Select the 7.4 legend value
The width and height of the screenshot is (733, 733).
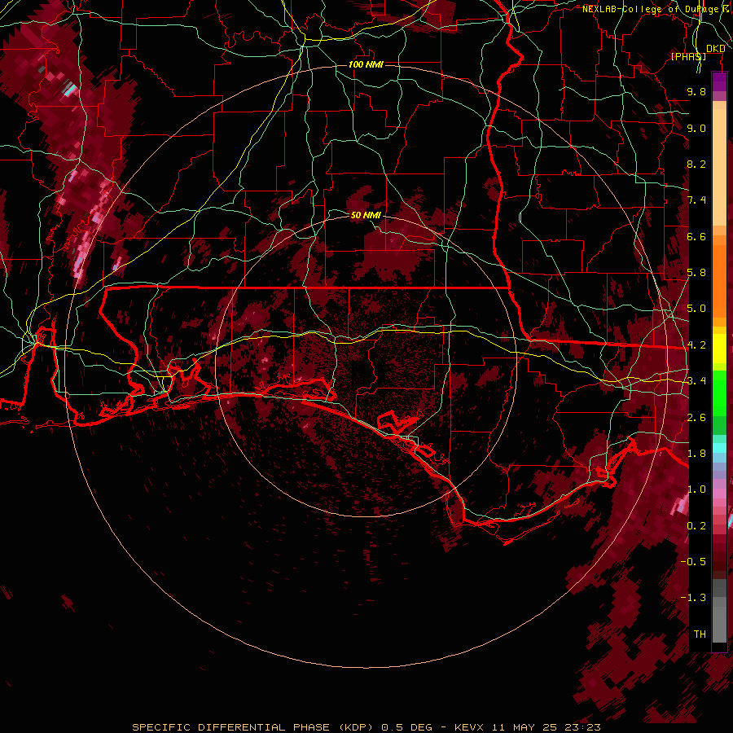point(696,200)
